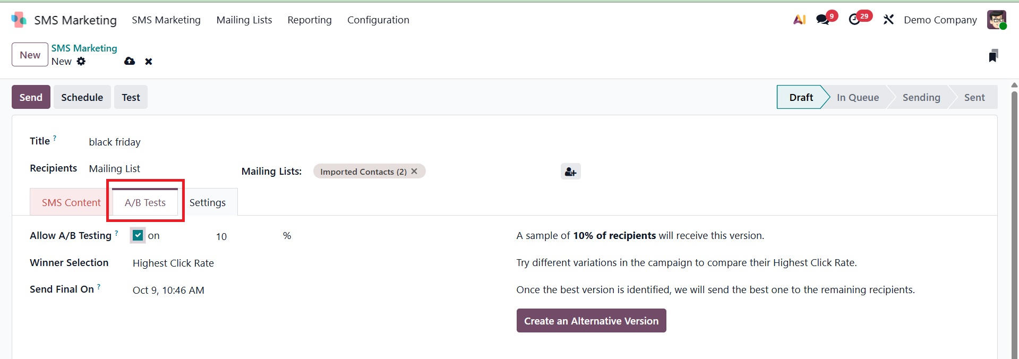Click the gear actions icon beside New
1019x359 pixels.
[81, 61]
